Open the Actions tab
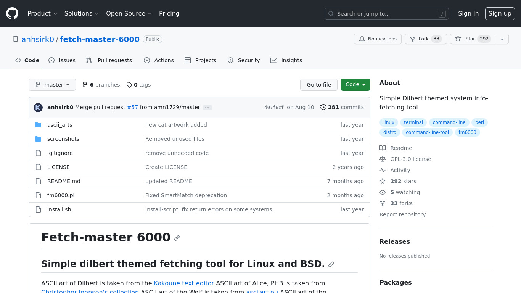This screenshot has width=521, height=293. point(159,60)
